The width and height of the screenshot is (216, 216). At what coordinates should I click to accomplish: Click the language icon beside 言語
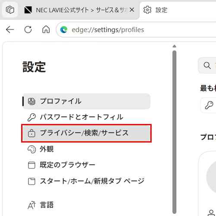point(32,205)
